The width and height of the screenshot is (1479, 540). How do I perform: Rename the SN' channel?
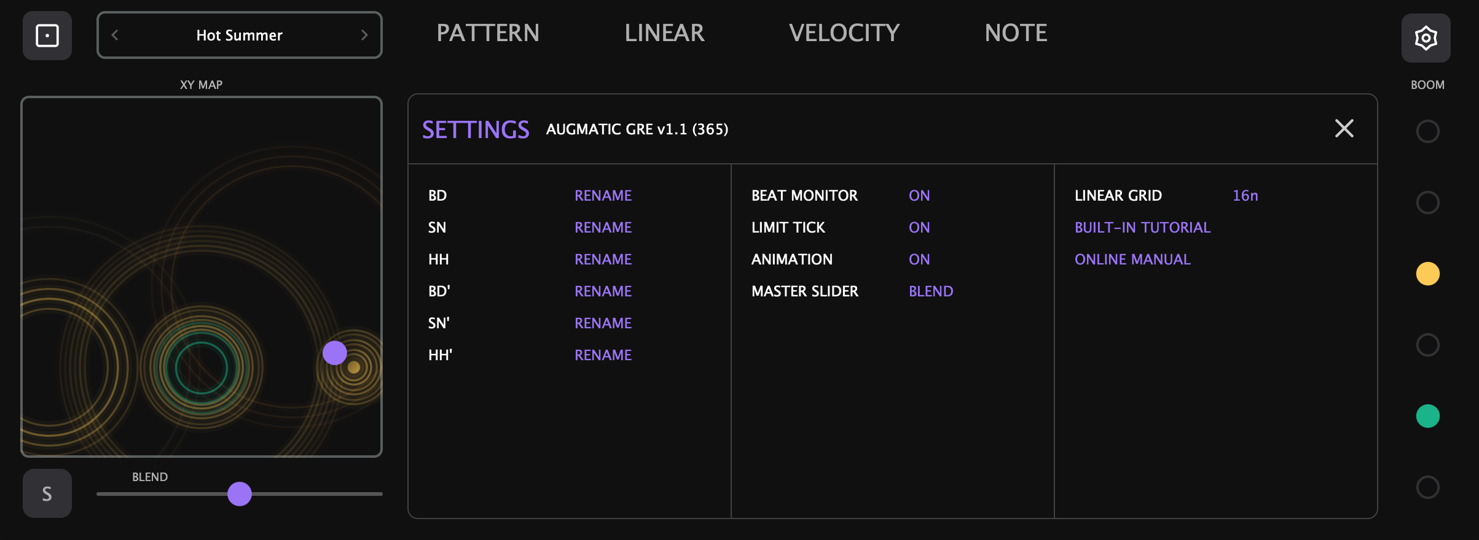coord(603,323)
